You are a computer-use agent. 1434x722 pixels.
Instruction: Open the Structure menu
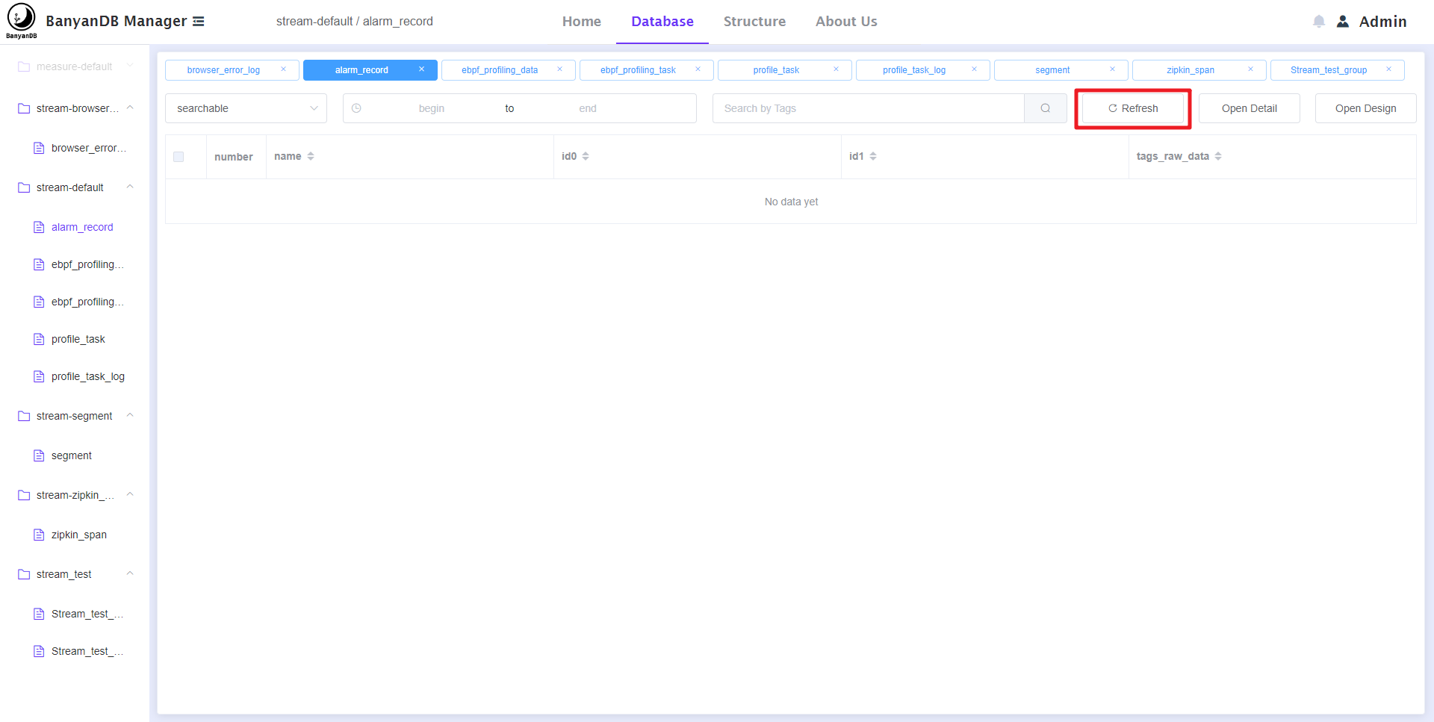tap(754, 22)
